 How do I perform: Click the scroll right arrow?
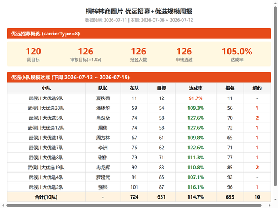pyautogui.click(x=270, y=205)
